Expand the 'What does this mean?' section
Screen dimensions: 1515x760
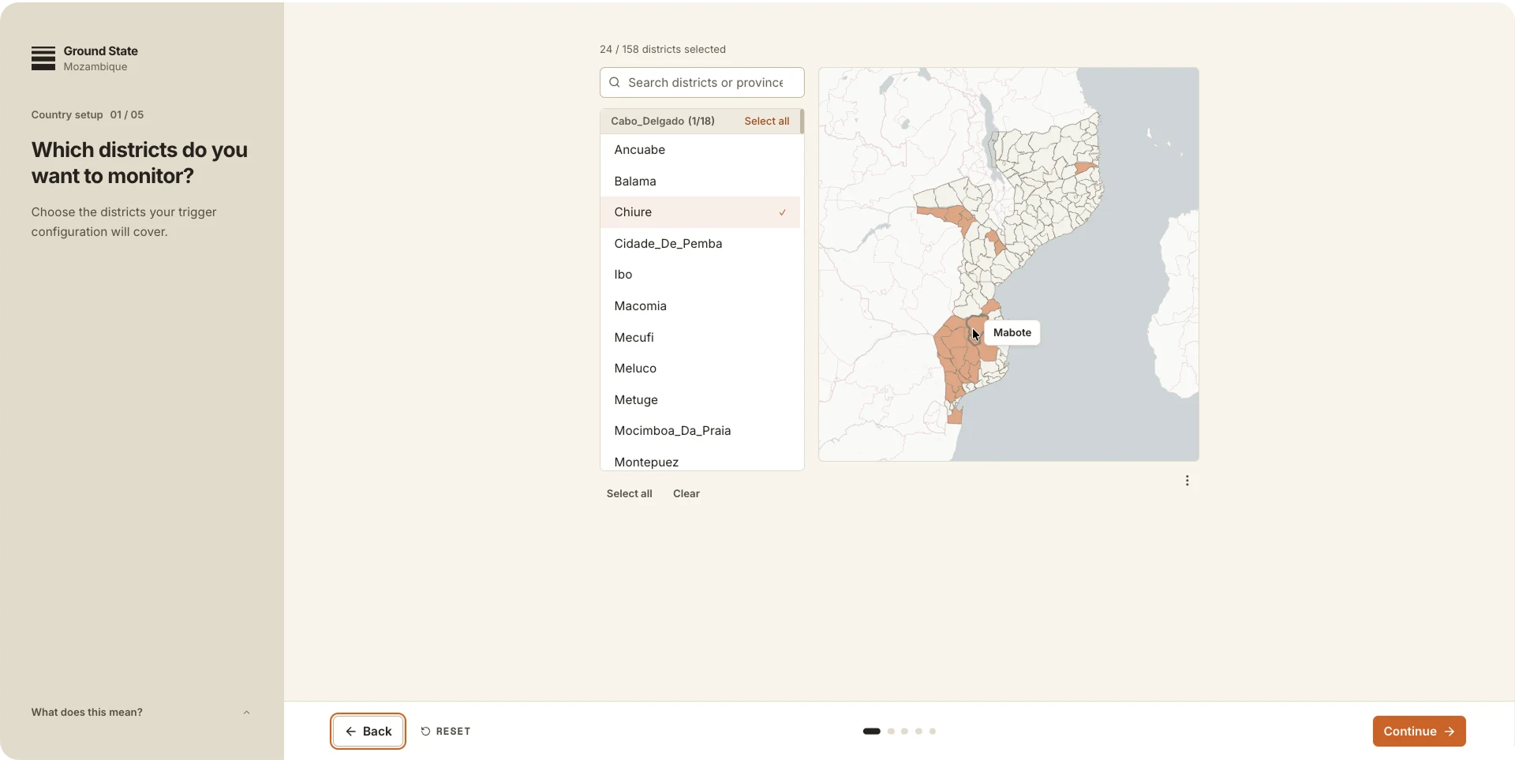[140, 712]
